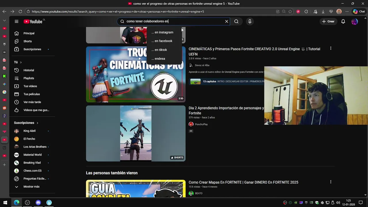Open the Fortnite Shorts video thumbnail
This screenshot has width=368, height=207.
[136, 133]
